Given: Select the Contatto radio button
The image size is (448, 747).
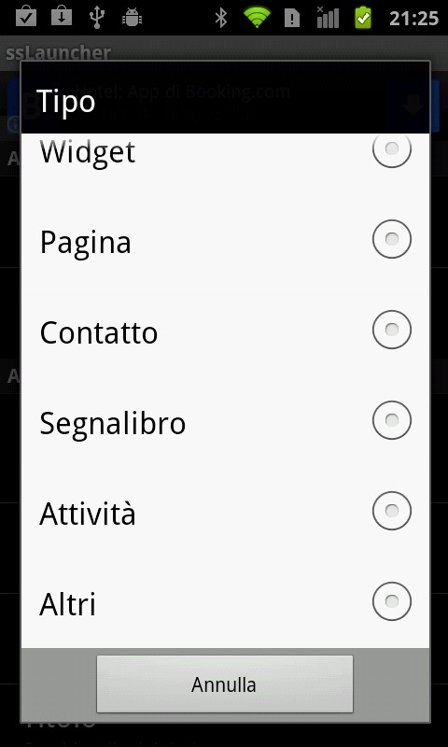Looking at the screenshot, I should [391, 330].
